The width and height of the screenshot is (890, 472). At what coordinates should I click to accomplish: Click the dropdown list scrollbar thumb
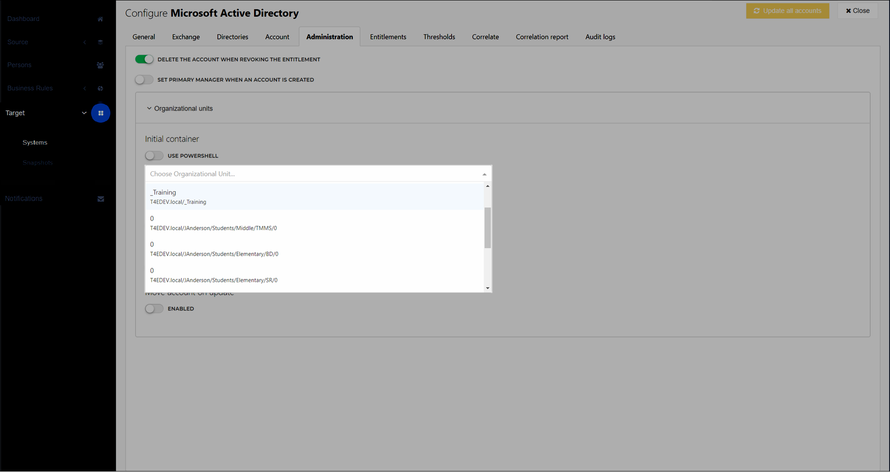[488, 228]
